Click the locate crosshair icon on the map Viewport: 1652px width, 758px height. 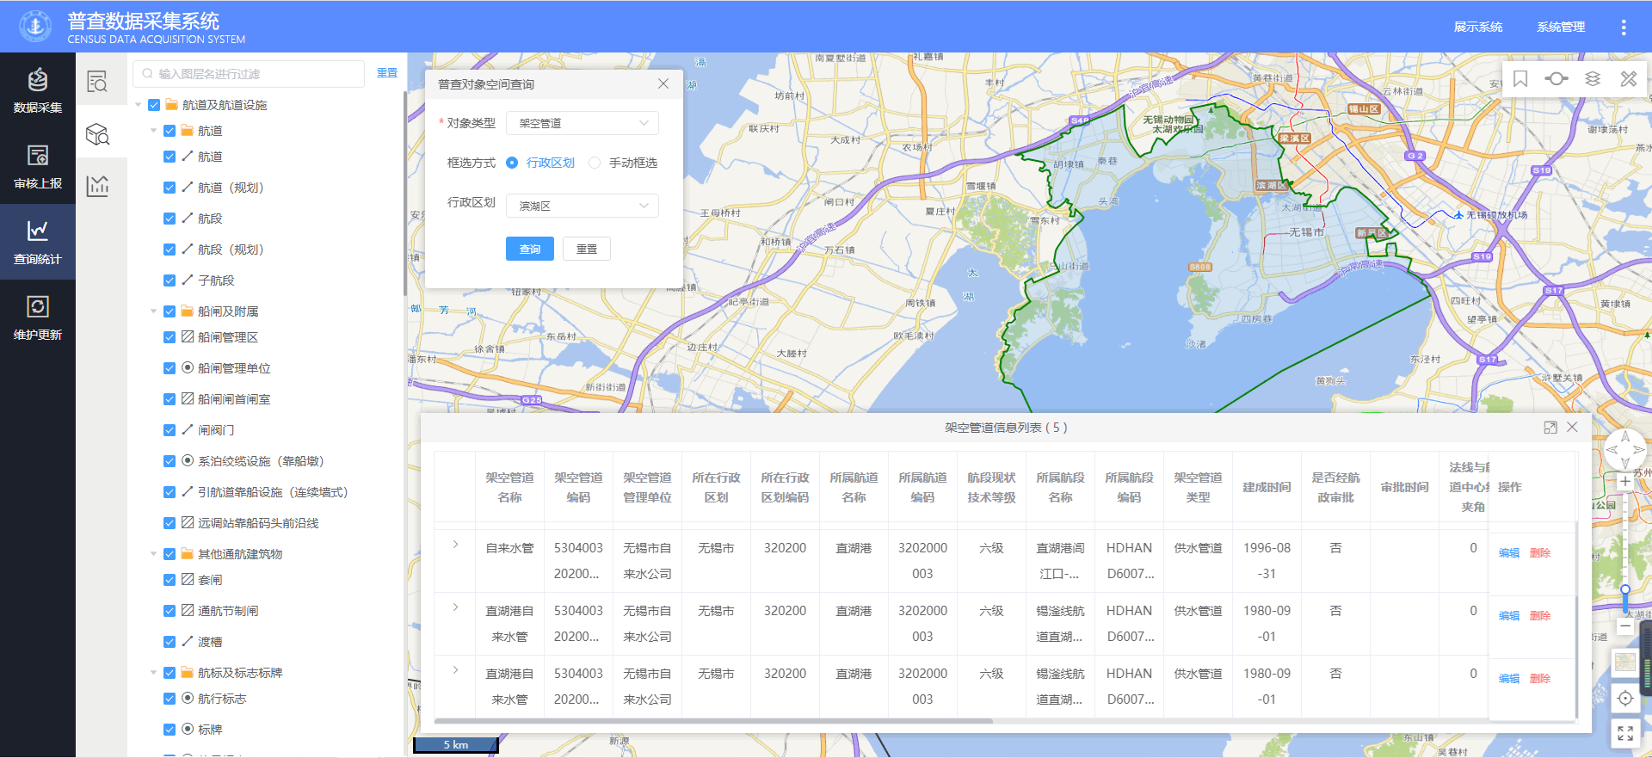click(x=1624, y=698)
